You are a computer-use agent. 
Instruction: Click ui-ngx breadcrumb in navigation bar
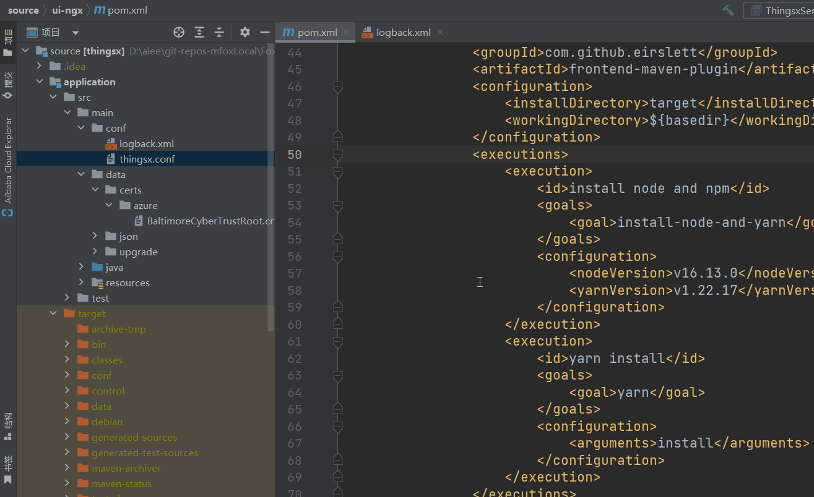coord(67,10)
